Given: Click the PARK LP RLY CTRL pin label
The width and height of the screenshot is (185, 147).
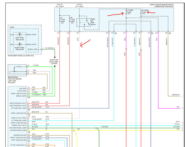Looking at the screenshot, I should pos(19,118).
